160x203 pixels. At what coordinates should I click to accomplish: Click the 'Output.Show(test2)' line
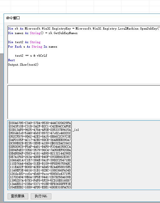pyautogui.click(x=23, y=65)
